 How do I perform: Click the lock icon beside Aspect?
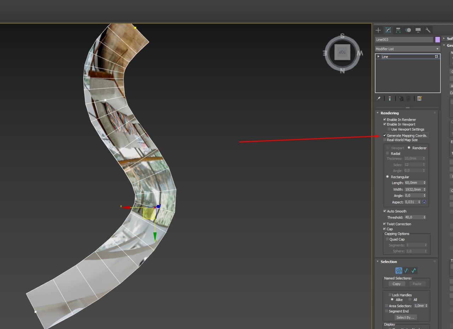(424, 202)
